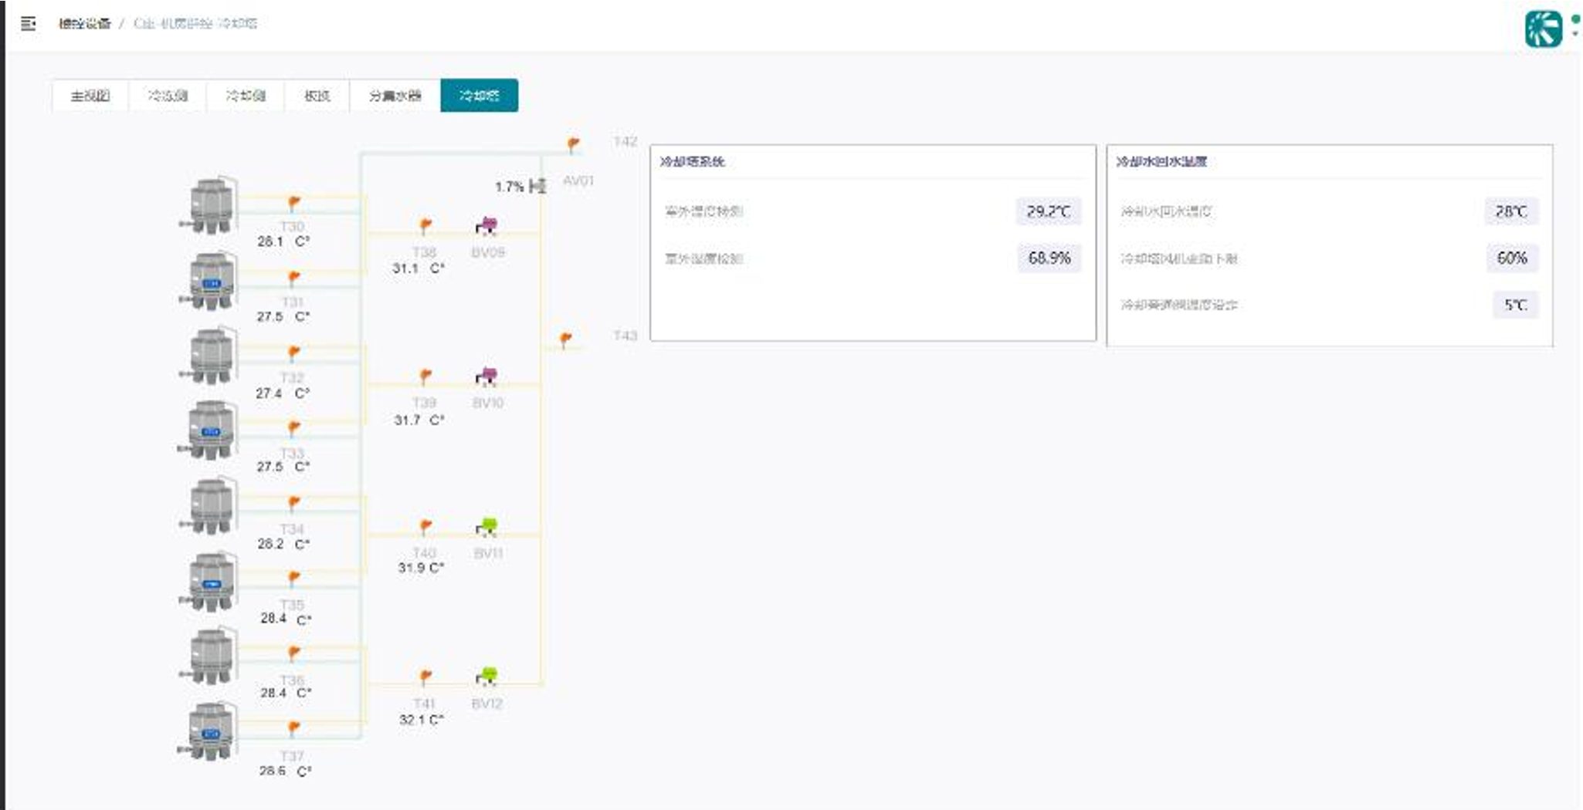
Task: Click the 29.2℃ outdoor temperature value
Action: (1048, 211)
